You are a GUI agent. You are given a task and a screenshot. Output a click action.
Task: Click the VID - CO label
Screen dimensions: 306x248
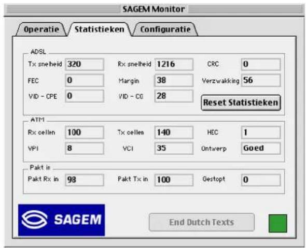(131, 96)
